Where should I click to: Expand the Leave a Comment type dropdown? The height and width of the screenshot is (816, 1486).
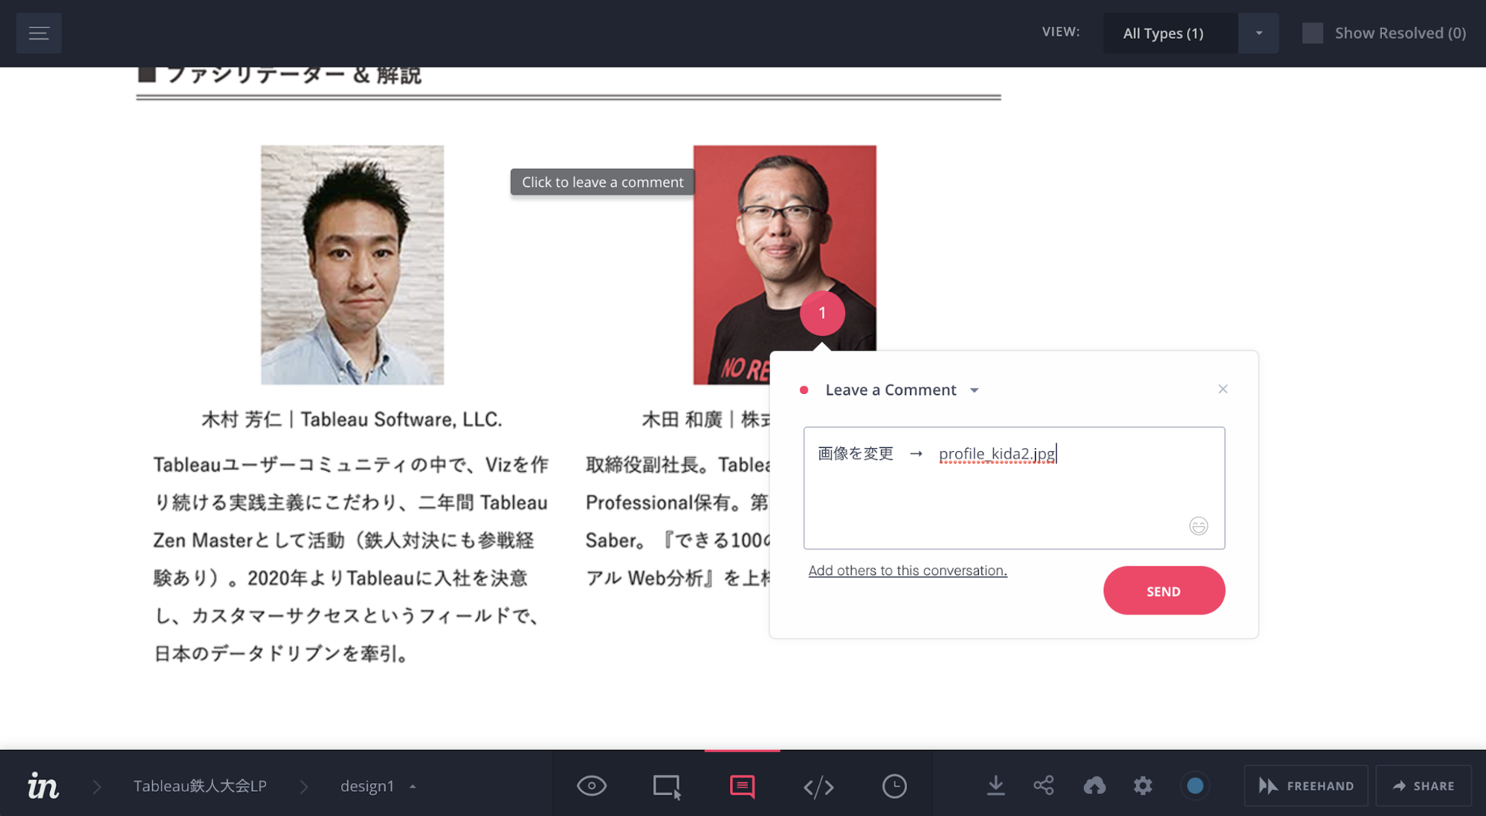point(975,390)
